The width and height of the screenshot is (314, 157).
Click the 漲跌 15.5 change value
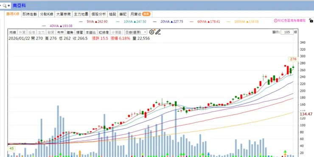tap(100, 39)
